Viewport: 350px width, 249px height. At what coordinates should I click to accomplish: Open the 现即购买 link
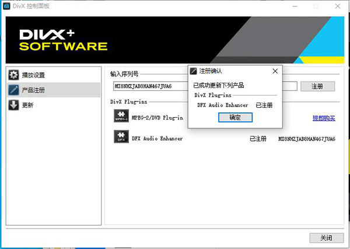click(x=324, y=118)
